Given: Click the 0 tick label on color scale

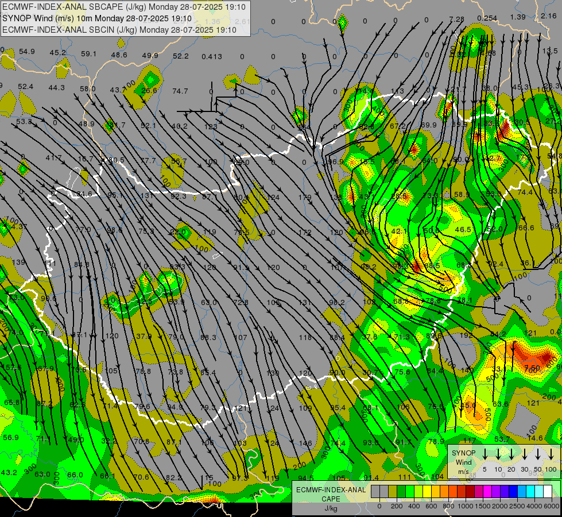Looking at the screenshot, I should click(x=379, y=506).
